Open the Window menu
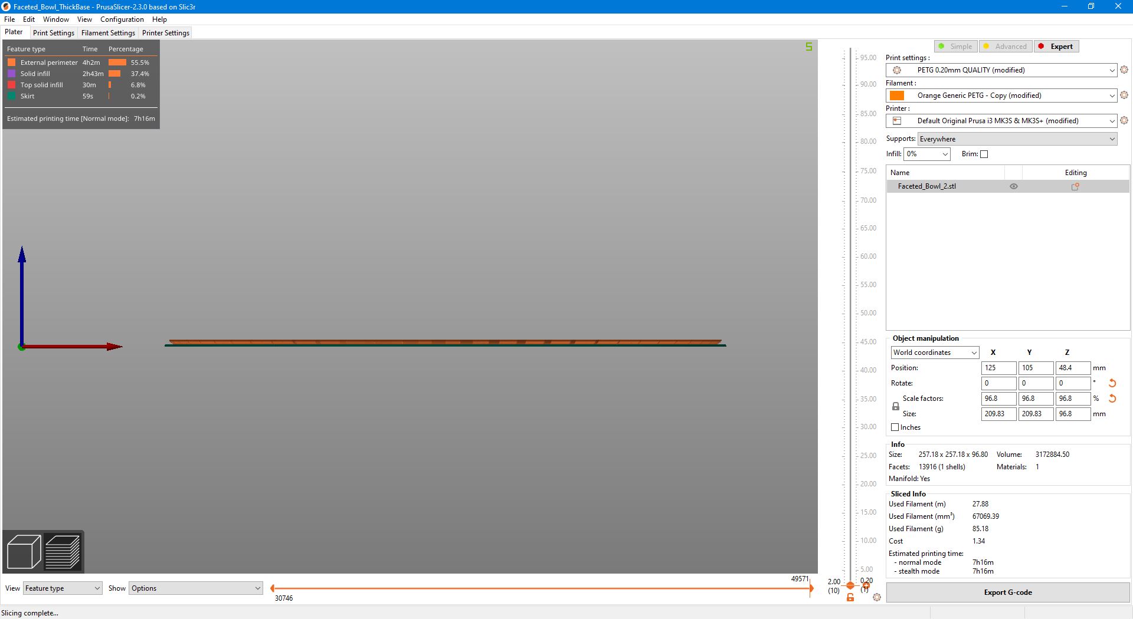The width and height of the screenshot is (1133, 619). (x=56, y=19)
